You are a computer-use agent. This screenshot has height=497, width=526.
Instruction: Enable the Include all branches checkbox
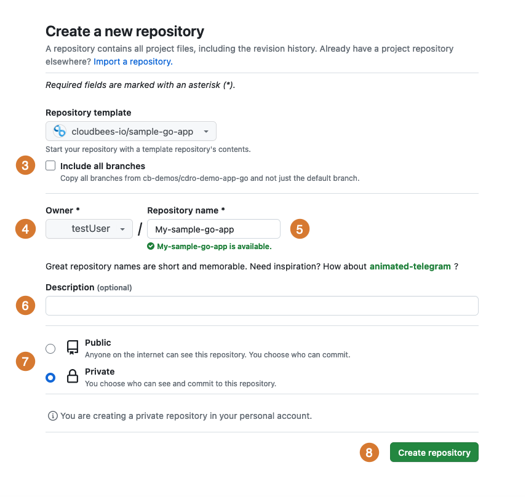[50, 165]
